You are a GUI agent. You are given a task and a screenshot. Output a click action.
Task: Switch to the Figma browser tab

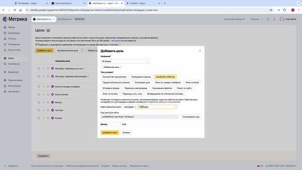point(143,3)
